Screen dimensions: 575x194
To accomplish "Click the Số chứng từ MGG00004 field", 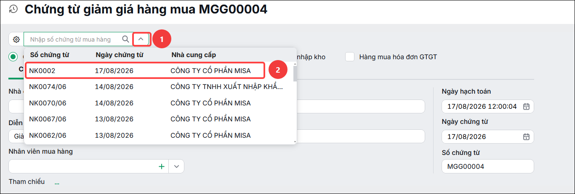I will [x=487, y=166].
